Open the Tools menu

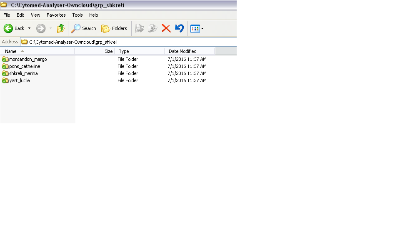pos(77,15)
